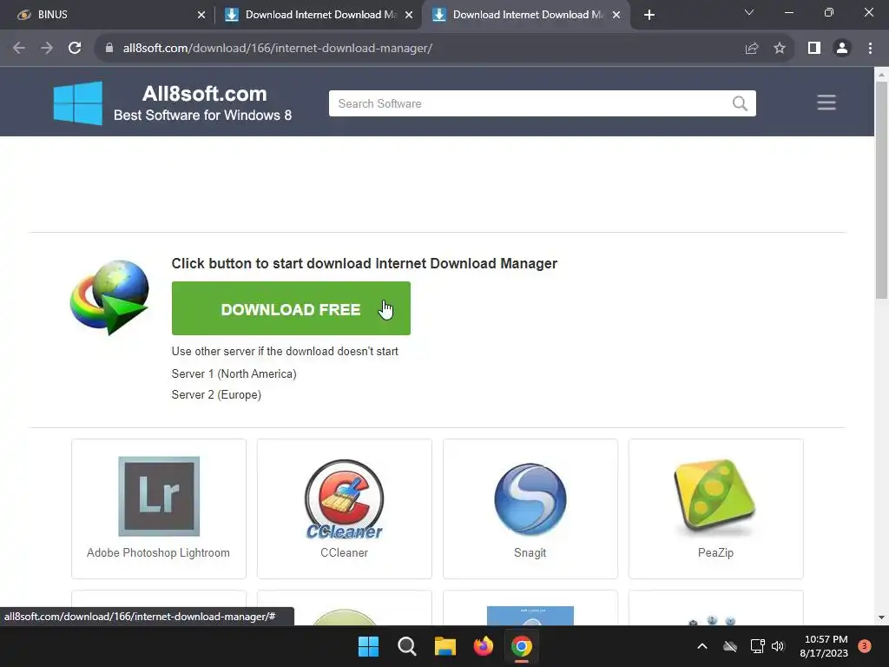Open the taskbar clock showing 10:57 PM
The height and width of the screenshot is (667, 889).
pos(826,646)
